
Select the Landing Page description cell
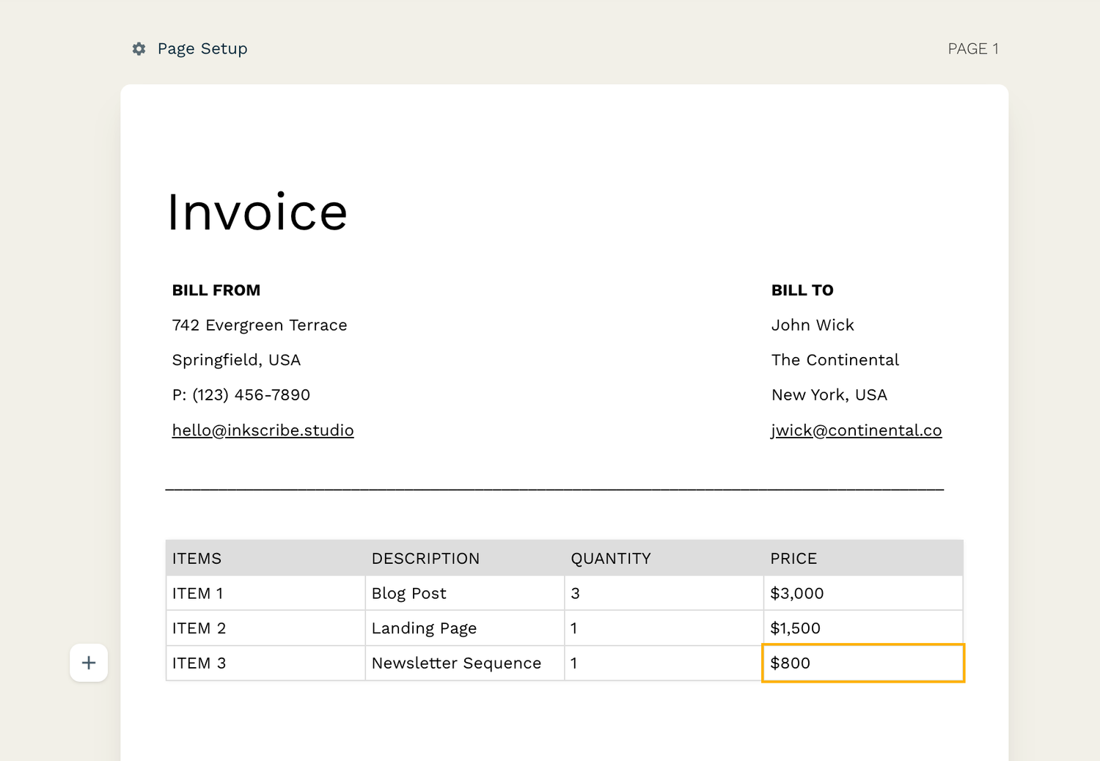424,628
